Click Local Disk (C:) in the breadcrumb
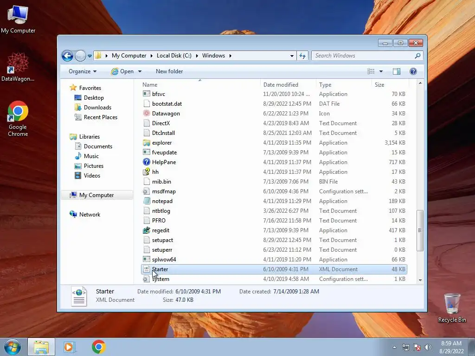 (174, 56)
